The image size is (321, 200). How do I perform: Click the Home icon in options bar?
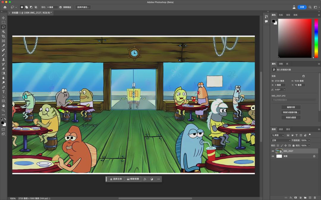[x=5, y=7]
